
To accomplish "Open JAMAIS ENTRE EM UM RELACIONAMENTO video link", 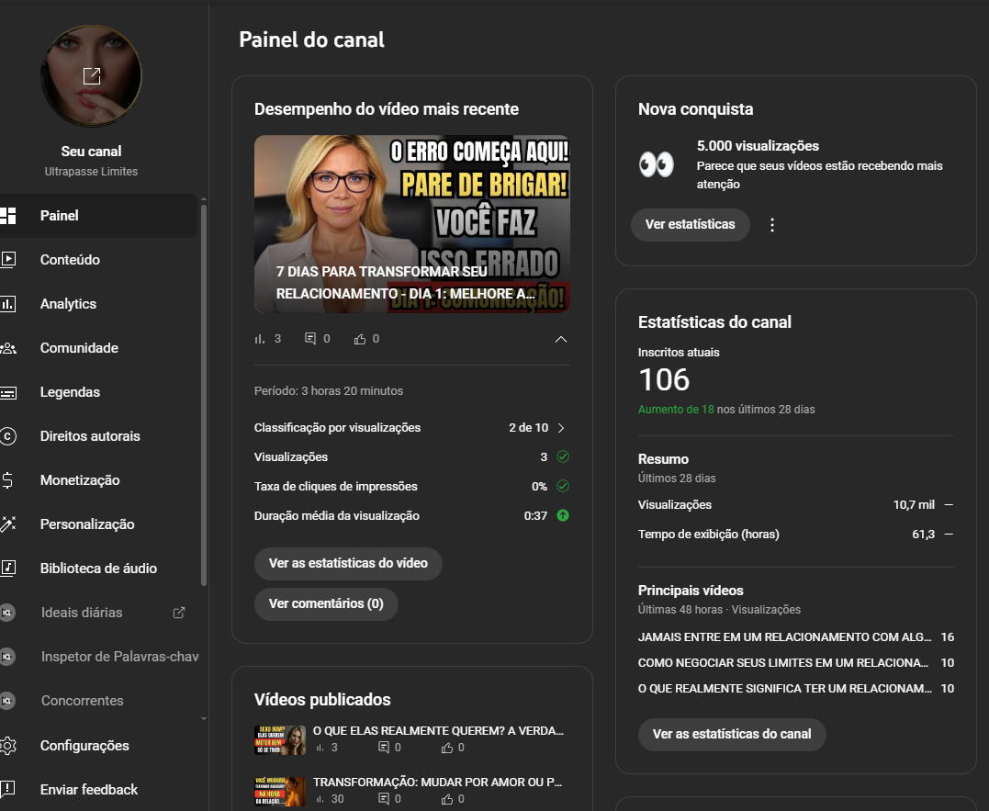I will click(784, 636).
